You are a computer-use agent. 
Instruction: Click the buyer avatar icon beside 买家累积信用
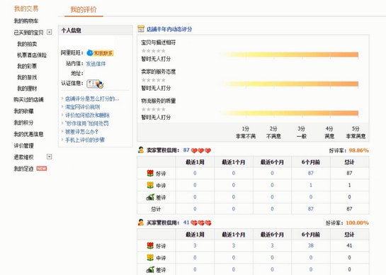141,223
